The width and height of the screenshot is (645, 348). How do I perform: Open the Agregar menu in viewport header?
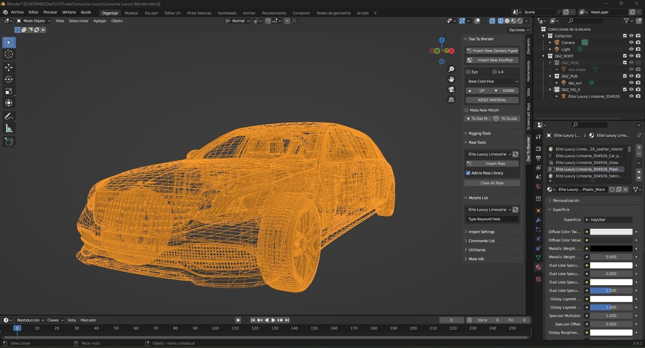tap(100, 21)
